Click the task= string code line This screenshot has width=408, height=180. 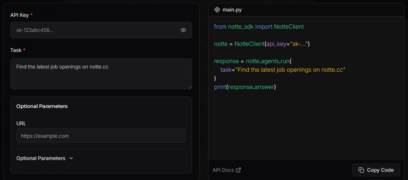click(x=283, y=70)
